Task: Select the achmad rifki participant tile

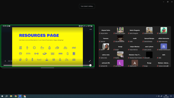Action: point(106,63)
